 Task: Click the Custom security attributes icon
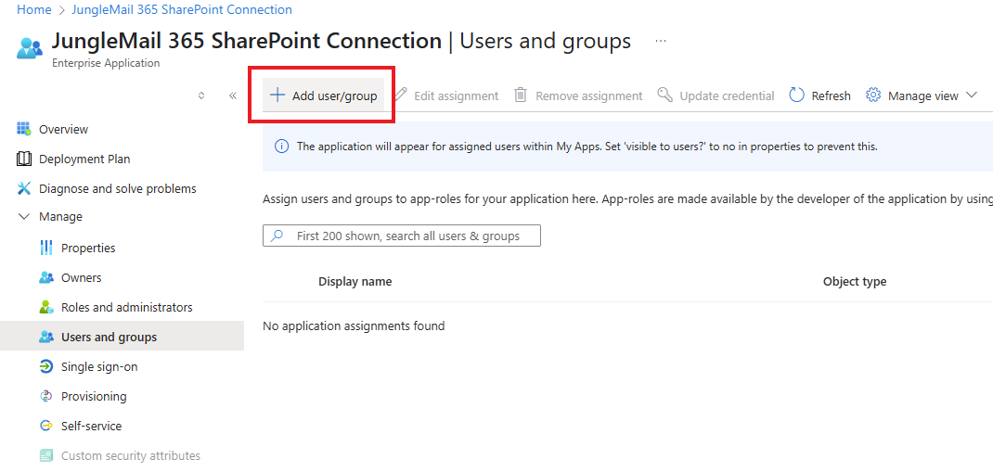(45, 455)
